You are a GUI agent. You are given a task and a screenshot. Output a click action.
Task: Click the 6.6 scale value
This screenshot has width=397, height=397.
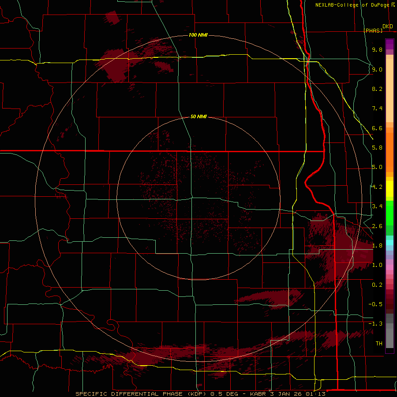[x=377, y=128]
